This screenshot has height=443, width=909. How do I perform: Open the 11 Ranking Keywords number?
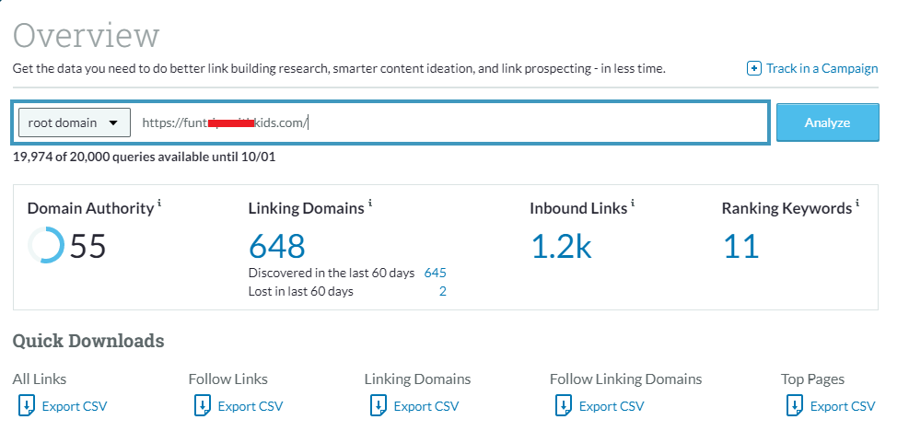(740, 246)
